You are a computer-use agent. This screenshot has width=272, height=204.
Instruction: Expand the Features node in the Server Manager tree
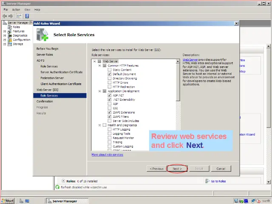tap(5, 31)
